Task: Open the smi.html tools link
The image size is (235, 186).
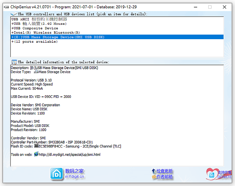Action: click(x=70, y=155)
